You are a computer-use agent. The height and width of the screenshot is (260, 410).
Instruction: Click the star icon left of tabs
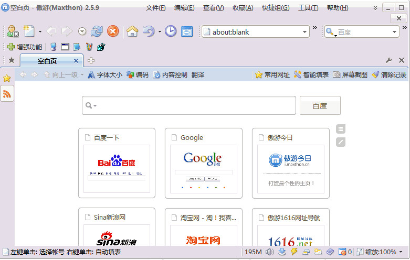click(12, 61)
